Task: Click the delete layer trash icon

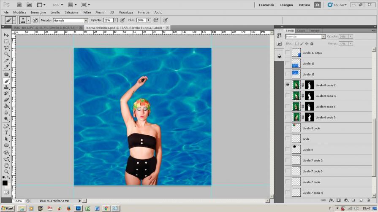Action: coord(369,200)
